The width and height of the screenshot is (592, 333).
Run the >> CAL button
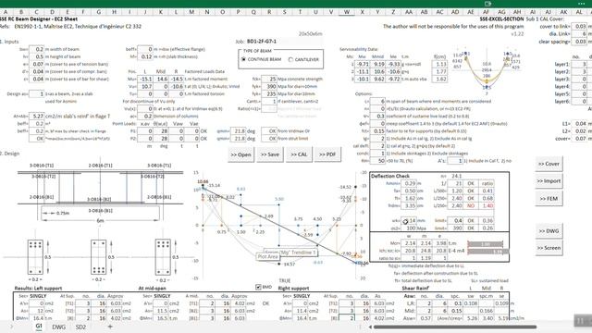click(x=299, y=154)
